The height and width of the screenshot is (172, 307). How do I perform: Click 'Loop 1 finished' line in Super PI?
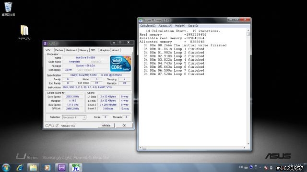pos(174,49)
